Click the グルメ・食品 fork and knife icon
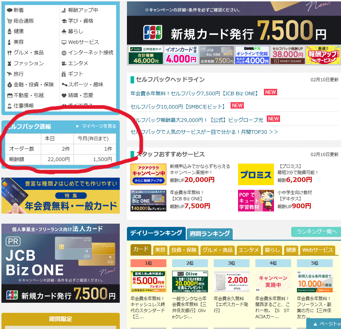 click(x=9, y=53)
